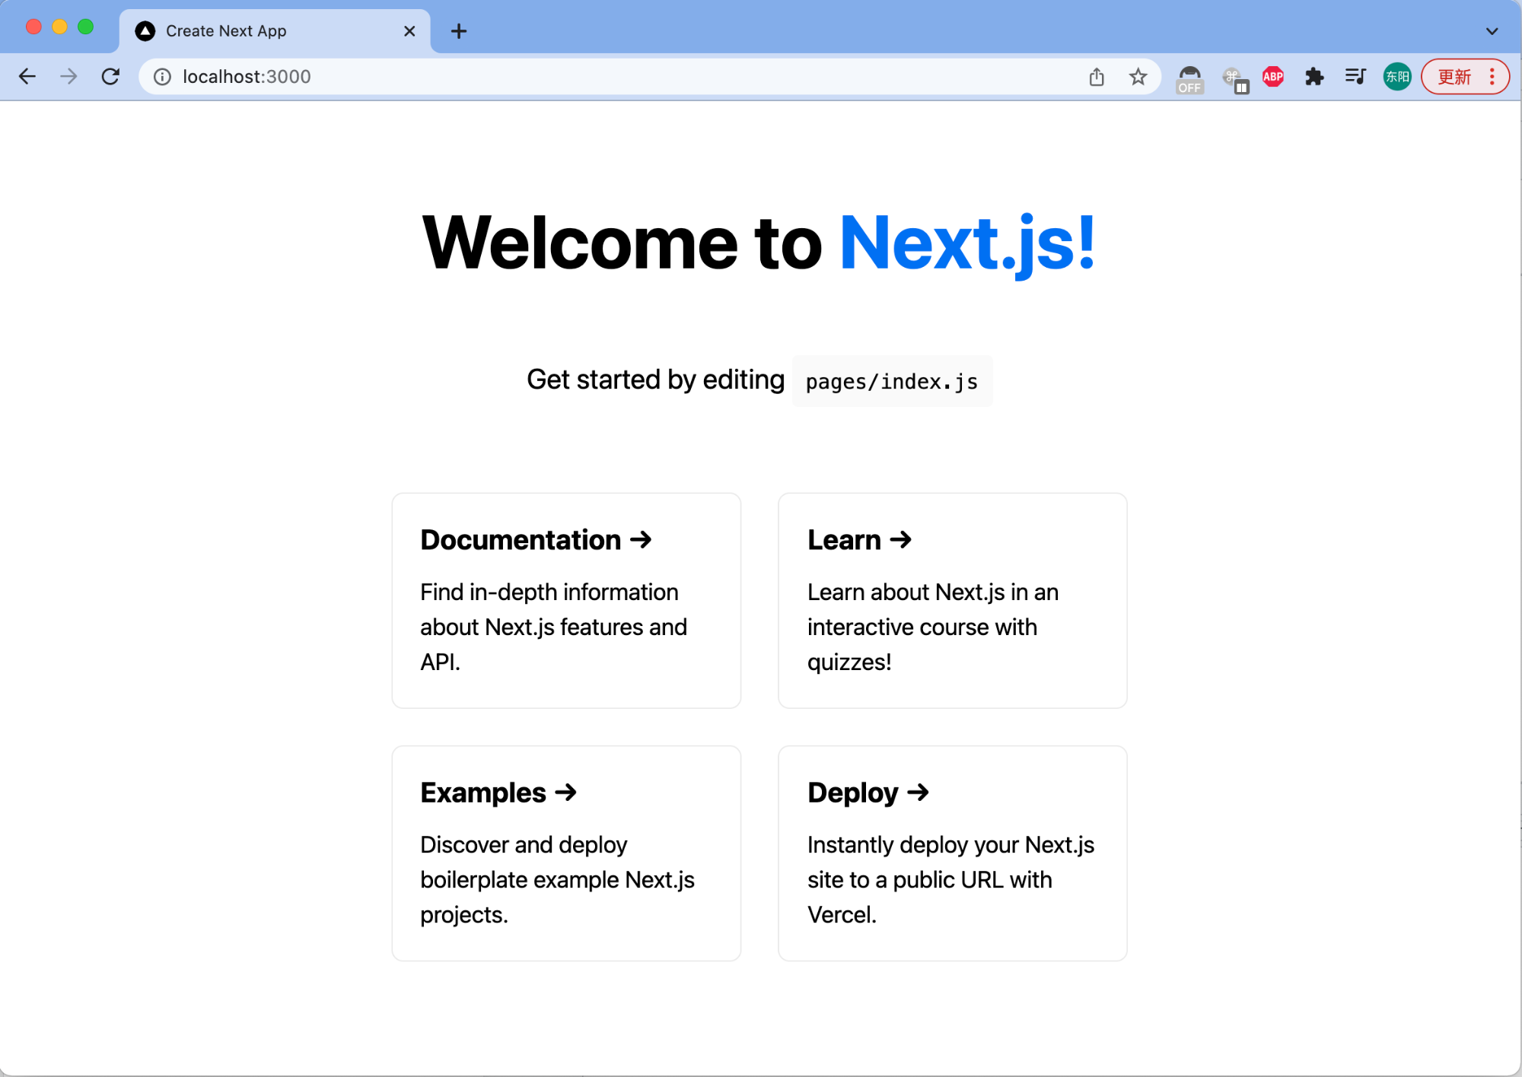Open the Examples card

click(x=566, y=853)
